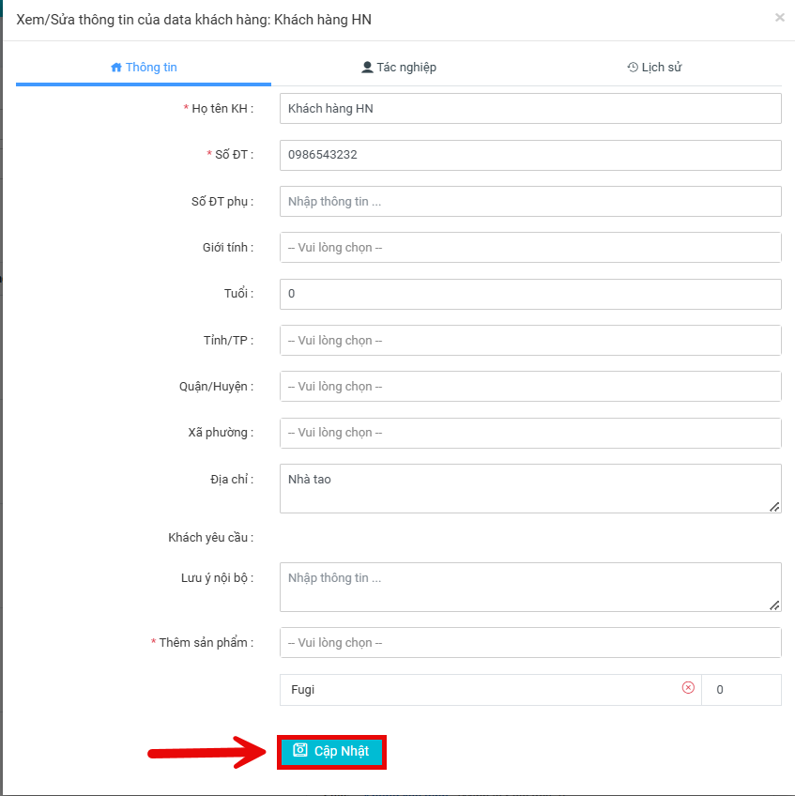Open the Giới tính dropdown
Viewport: 795px width, 796px height.
click(x=530, y=248)
